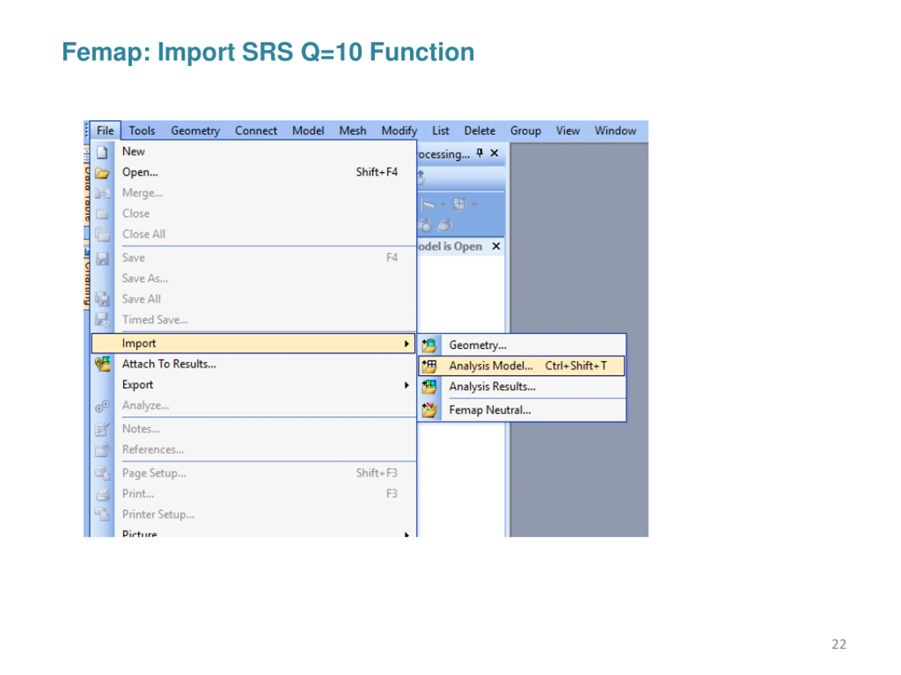The height and width of the screenshot is (675, 901).
Task: Click the Page Setup... entry
Action: pyautogui.click(x=253, y=473)
